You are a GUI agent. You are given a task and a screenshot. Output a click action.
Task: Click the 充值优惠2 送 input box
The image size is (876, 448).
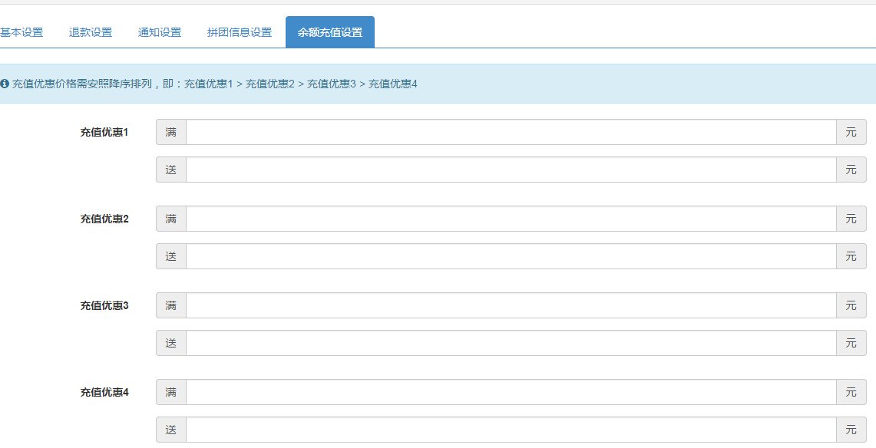point(511,256)
